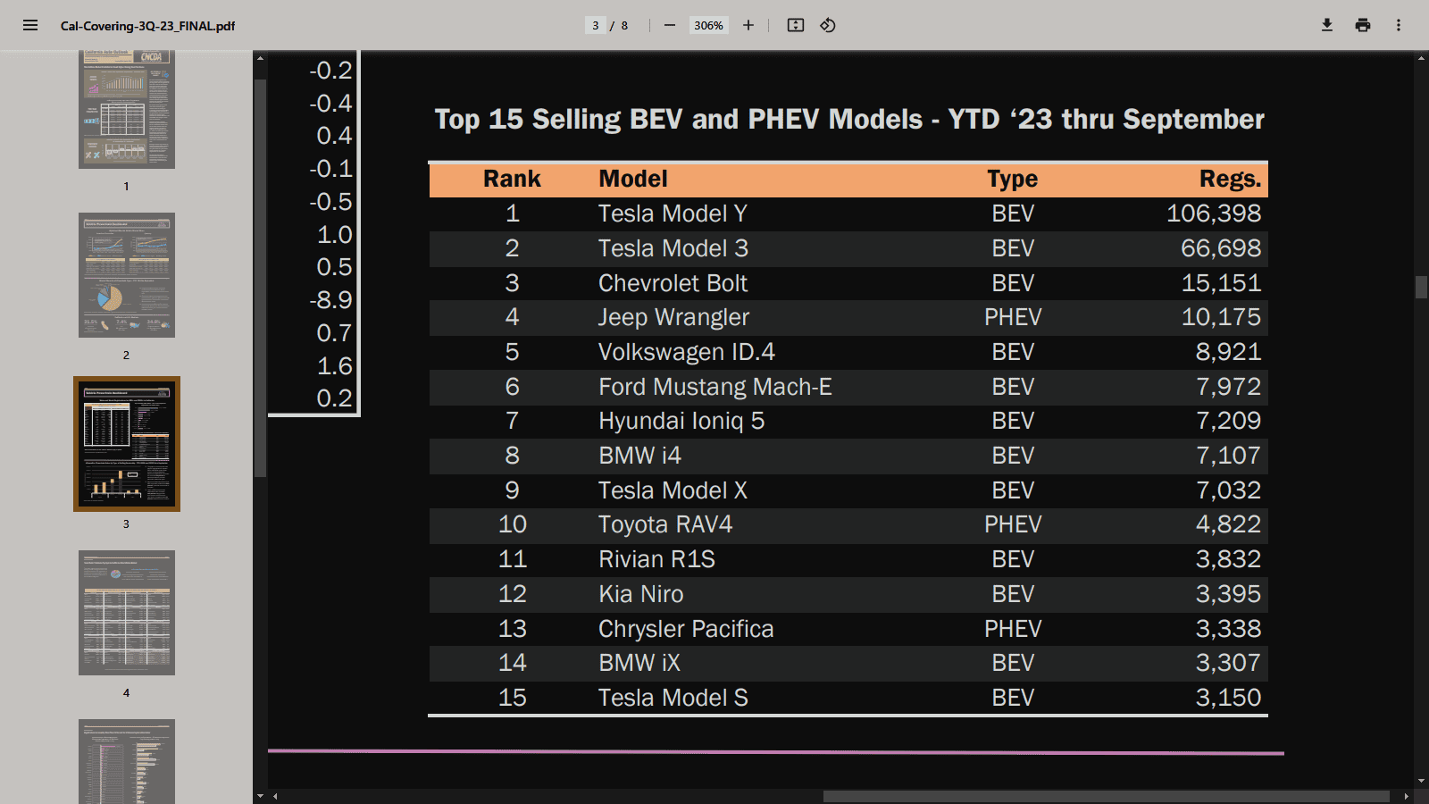Click the scroll left arrow

[275, 796]
